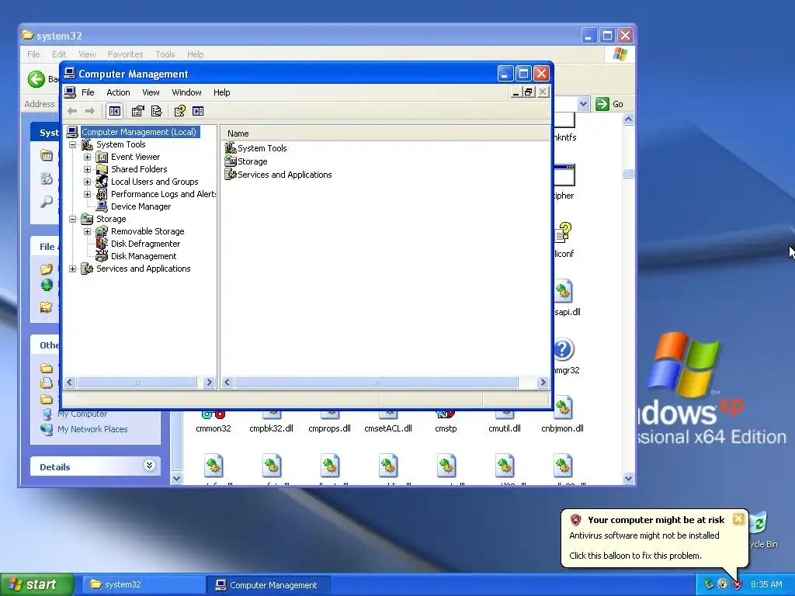Select the cmutil.dll file

click(505, 428)
